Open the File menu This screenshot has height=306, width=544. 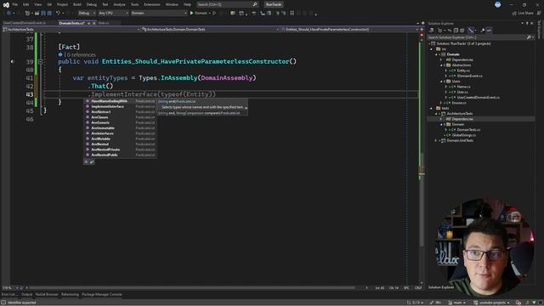click(x=15, y=4)
